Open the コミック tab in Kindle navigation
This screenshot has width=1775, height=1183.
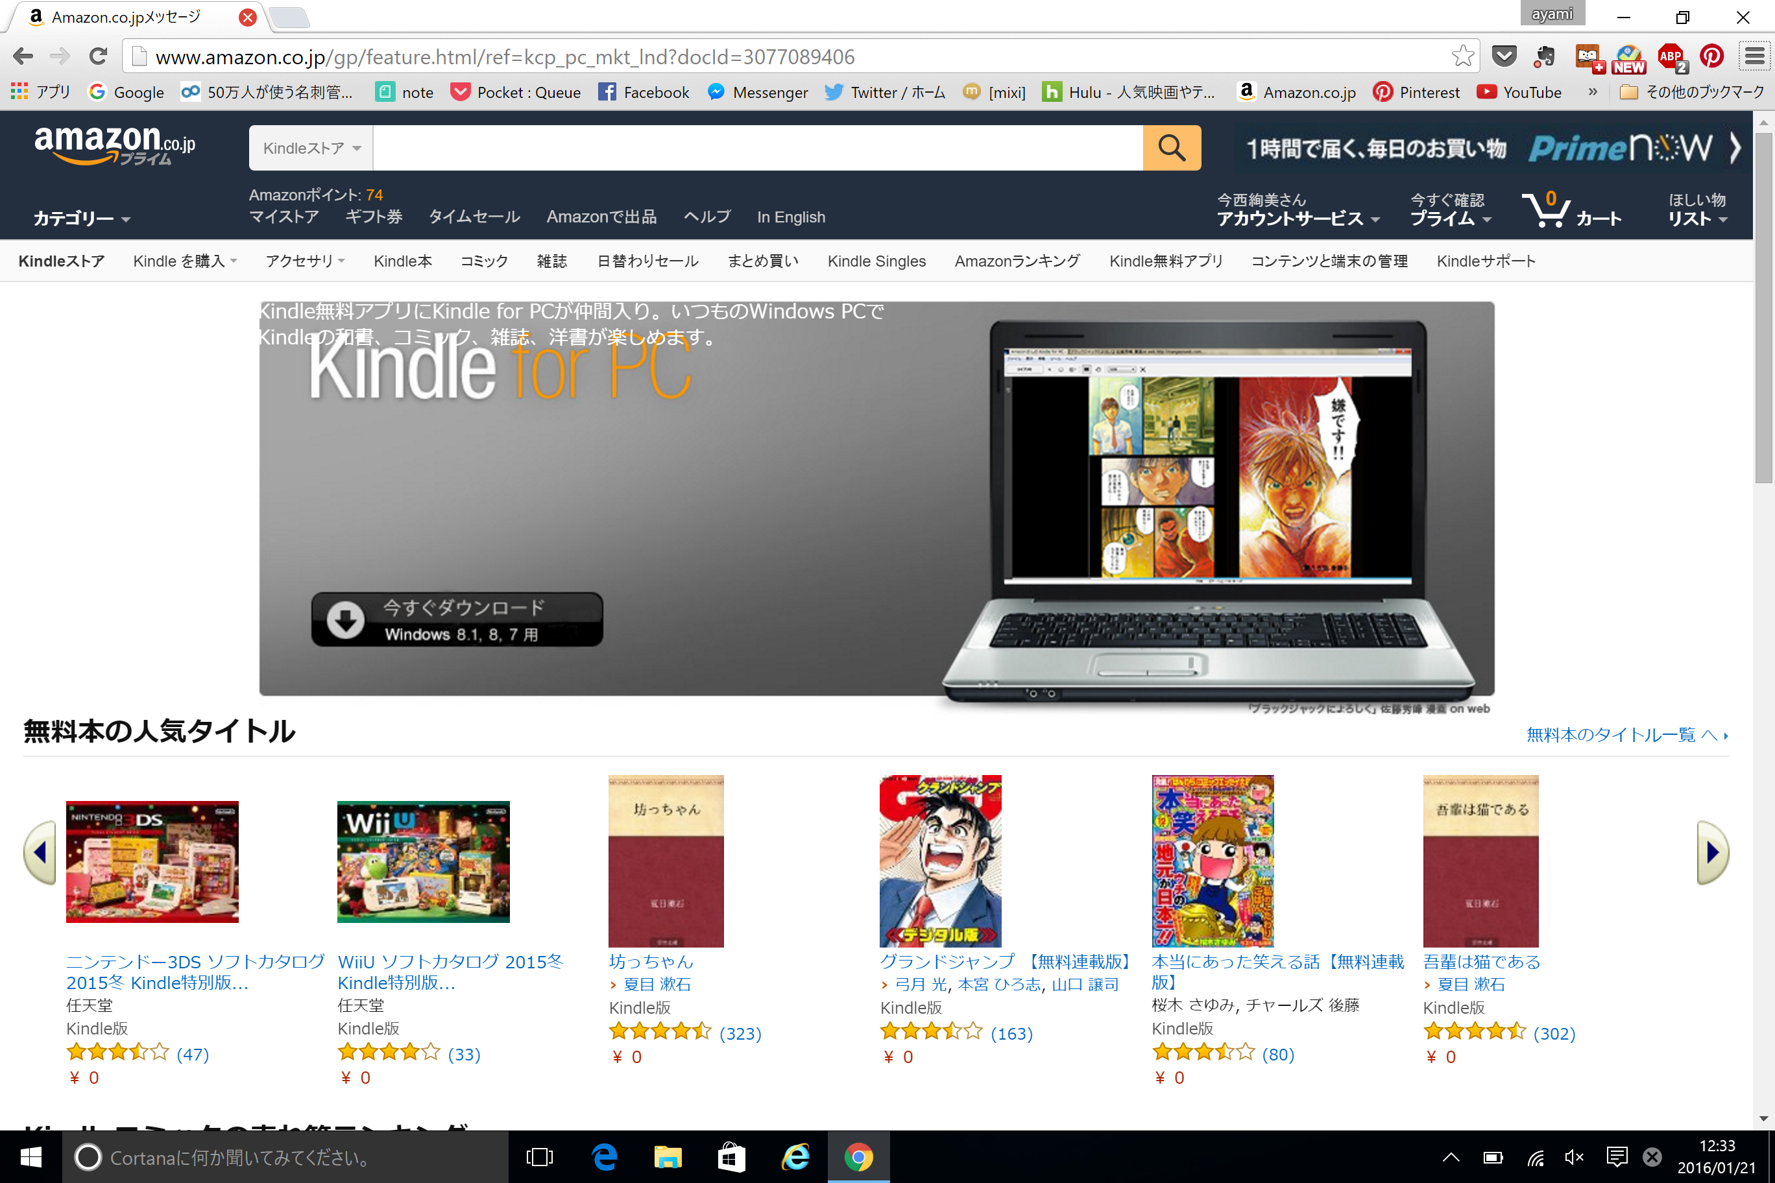pyautogui.click(x=484, y=261)
